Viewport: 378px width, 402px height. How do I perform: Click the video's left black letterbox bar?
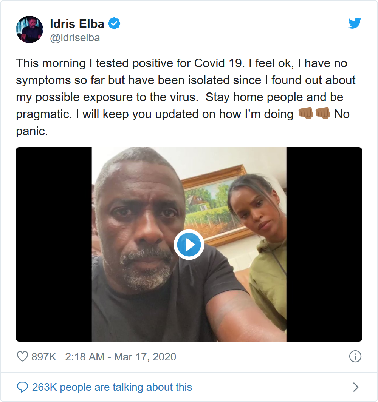[x=54, y=245]
